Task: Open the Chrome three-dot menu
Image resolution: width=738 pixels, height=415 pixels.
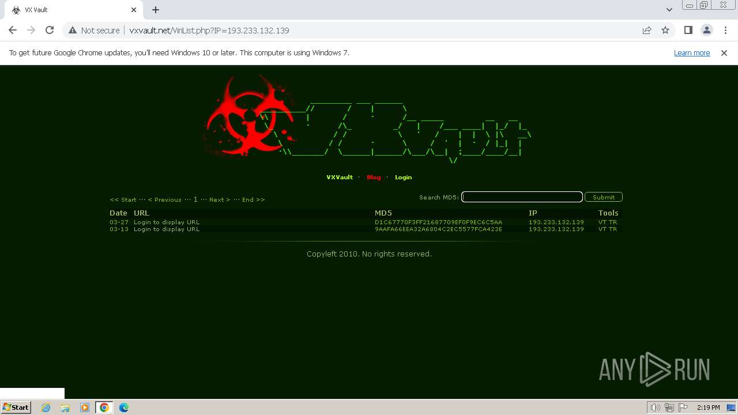Action: pos(725,30)
